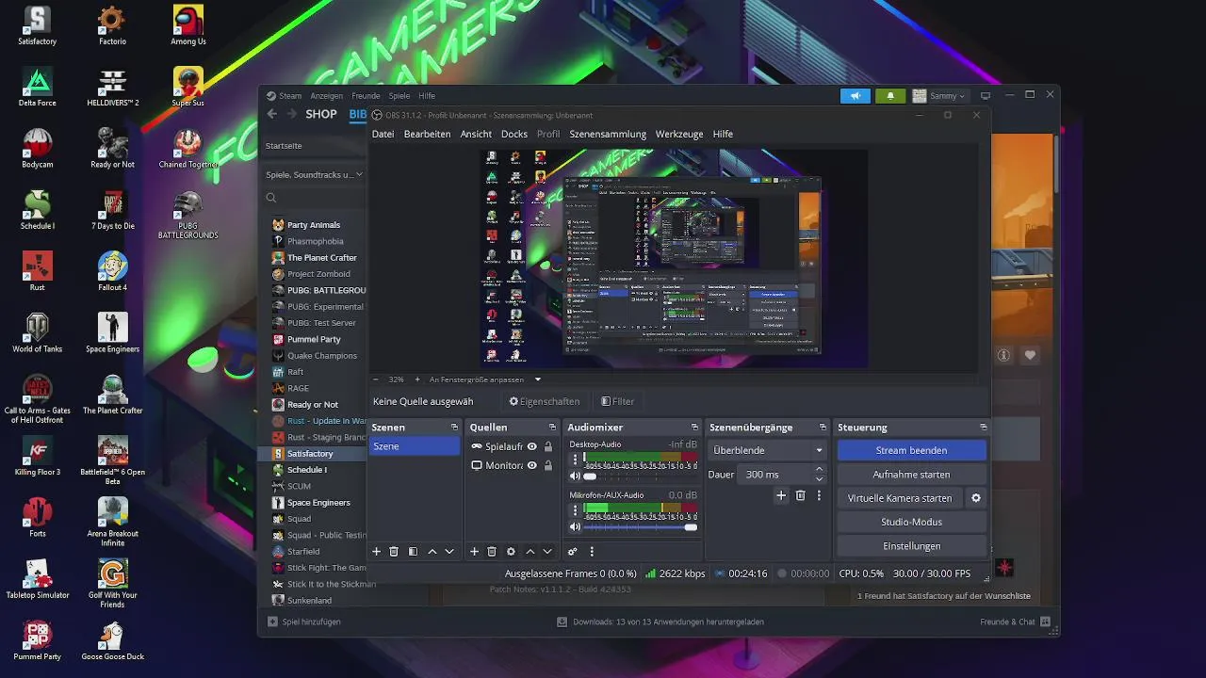This screenshot has height=678, width=1206.
Task: Expand Steam Spiele, Soundtracks filter dropdown
Action: [x=359, y=174]
